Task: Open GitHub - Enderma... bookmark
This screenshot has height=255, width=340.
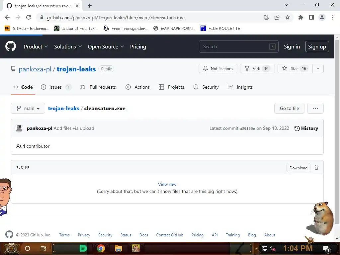Action: 27,29
